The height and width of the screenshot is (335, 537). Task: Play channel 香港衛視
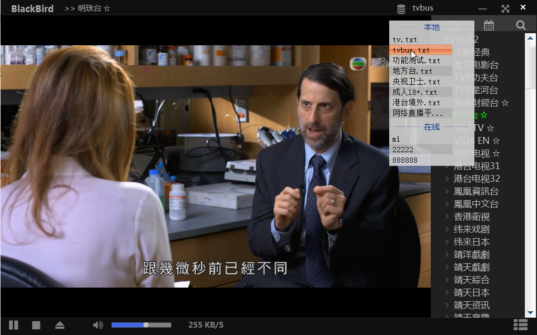(x=471, y=216)
